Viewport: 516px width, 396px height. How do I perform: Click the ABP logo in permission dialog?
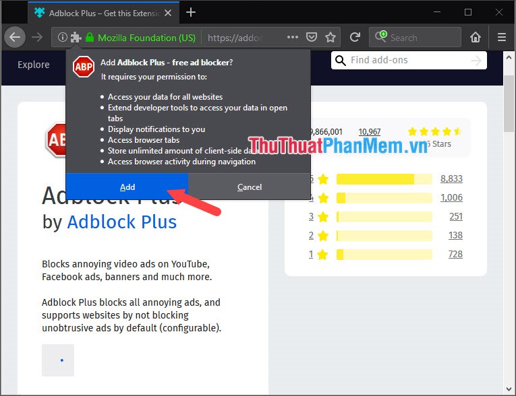pyautogui.click(x=84, y=67)
